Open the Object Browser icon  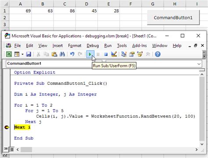(140, 54)
